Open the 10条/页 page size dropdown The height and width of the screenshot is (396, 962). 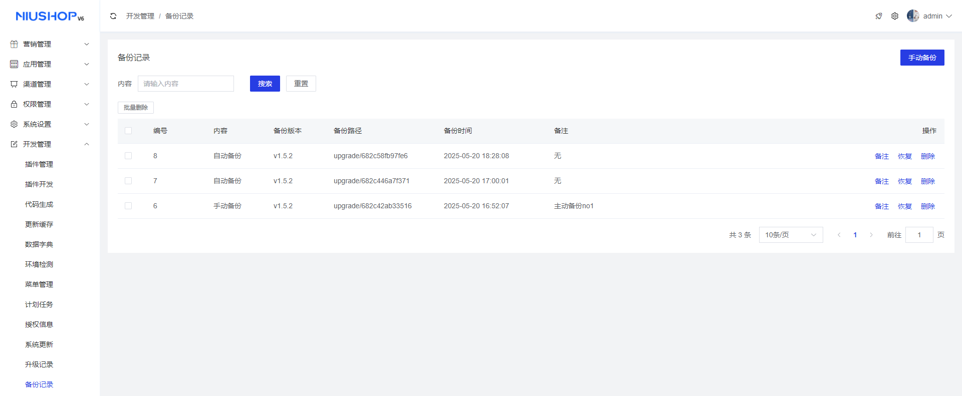(x=791, y=235)
